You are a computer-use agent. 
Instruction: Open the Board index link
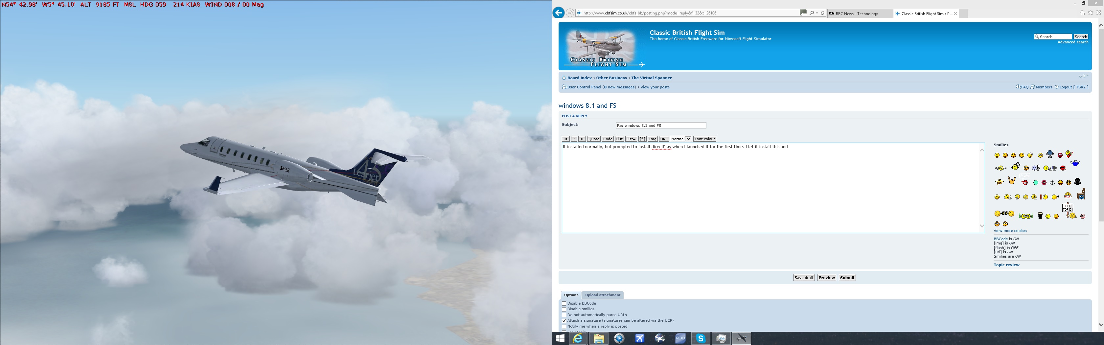pos(579,78)
